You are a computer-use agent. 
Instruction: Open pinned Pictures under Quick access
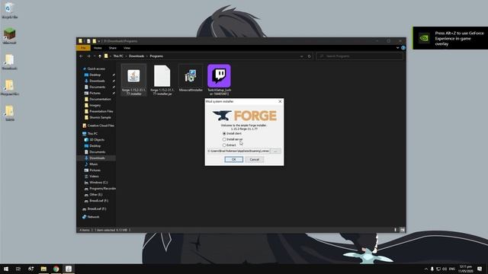coord(95,93)
